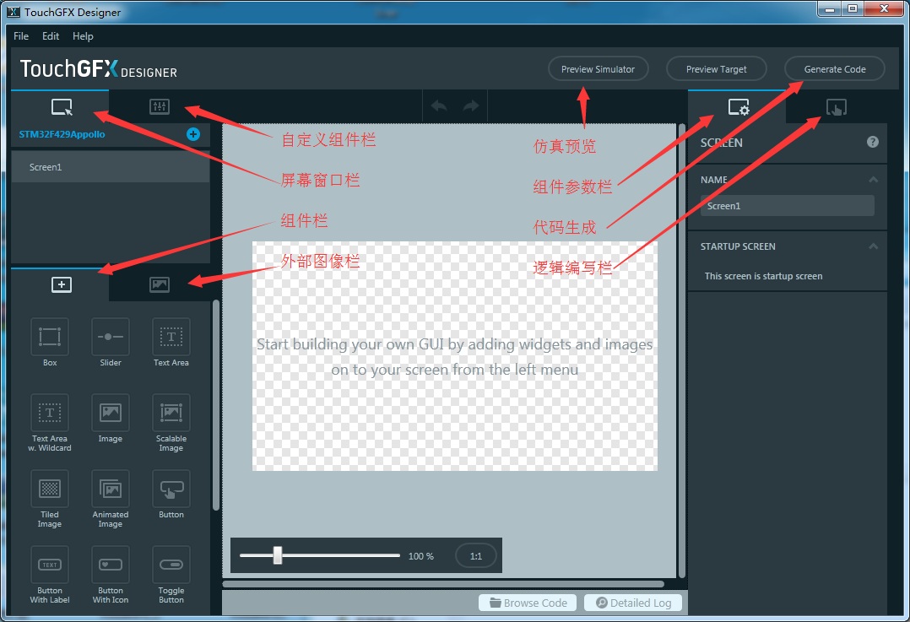Click the checkered screen canvas

[x=454, y=355]
